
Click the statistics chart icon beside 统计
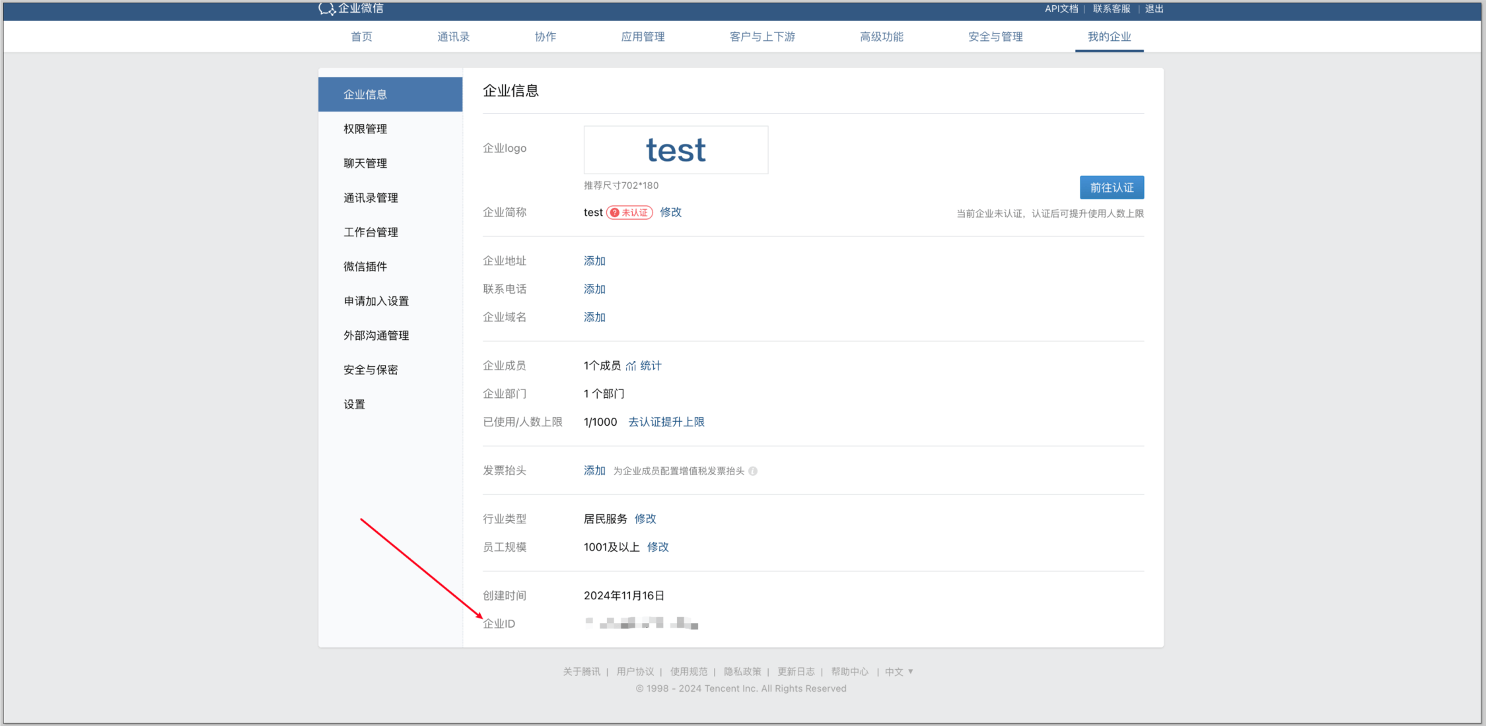coord(631,366)
